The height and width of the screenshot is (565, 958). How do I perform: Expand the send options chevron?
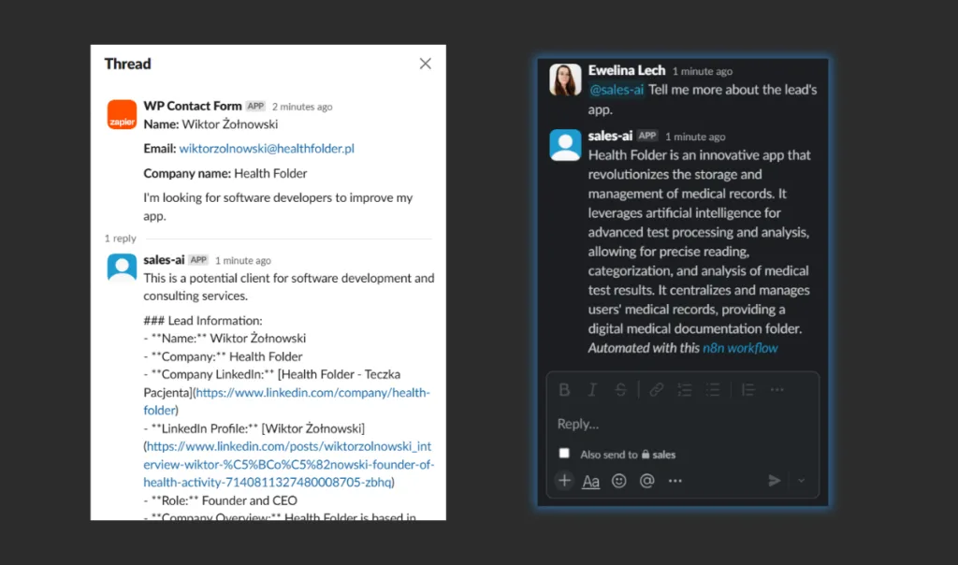801,481
